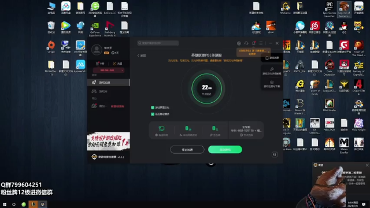Open Steinberg Nuendo 4 desktop icon
This screenshot has height=208, width=370.
110,29
